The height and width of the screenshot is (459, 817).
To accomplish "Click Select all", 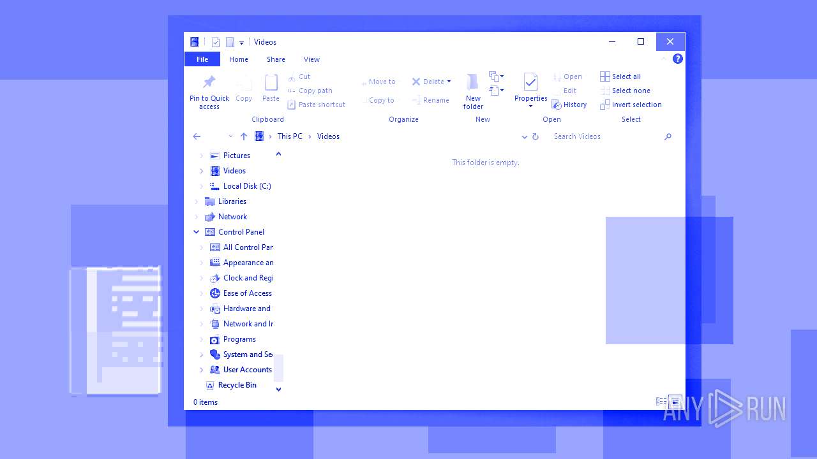I will 620,76.
